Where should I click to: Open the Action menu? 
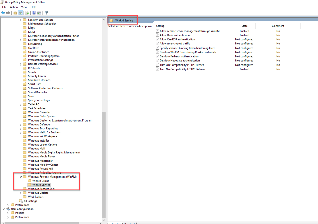tap(14, 7)
